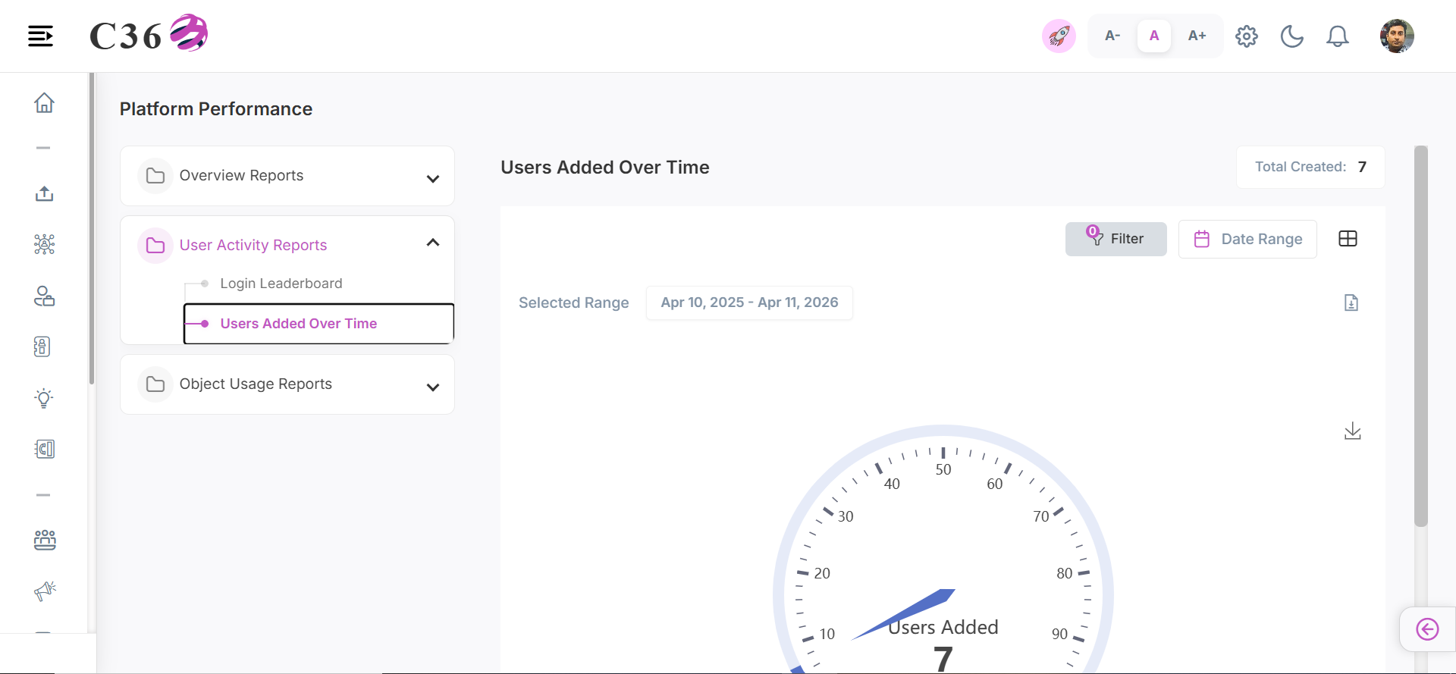Click the left sidebar scrollbar
The height and width of the screenshot is (674, 1456).
coord(92,229)
